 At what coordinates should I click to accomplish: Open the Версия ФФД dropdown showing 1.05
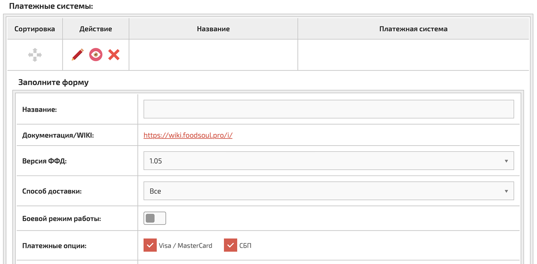pyautogui.click(x=328, y=161)
